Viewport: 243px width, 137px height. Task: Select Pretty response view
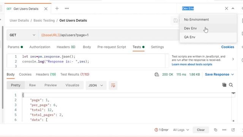pos(16,85)
